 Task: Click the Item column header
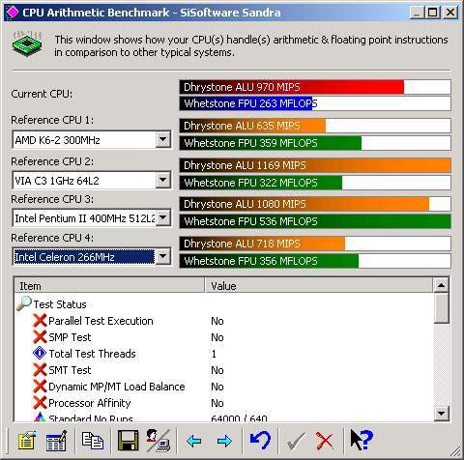[109, 286]
